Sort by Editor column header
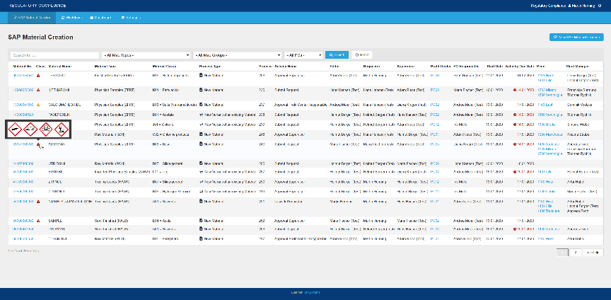Screen dimensions: 611x300 coord(334,67)
